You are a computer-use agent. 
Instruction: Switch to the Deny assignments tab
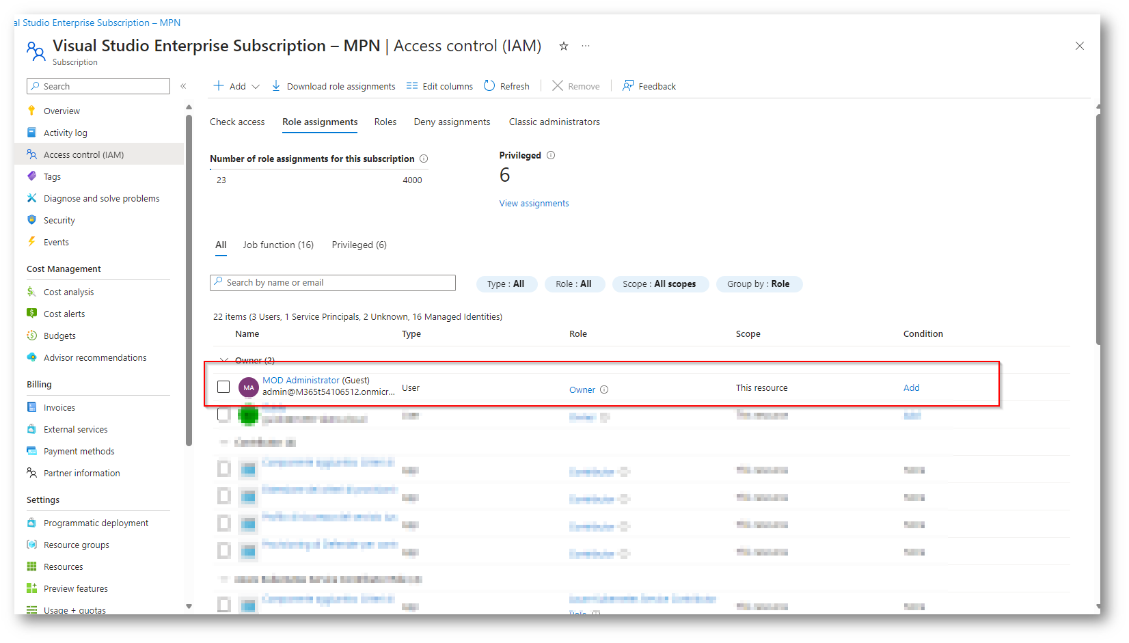pyautogui.click(x=452, y=122)
